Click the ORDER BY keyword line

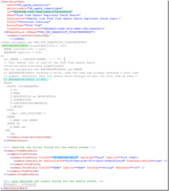13,124
